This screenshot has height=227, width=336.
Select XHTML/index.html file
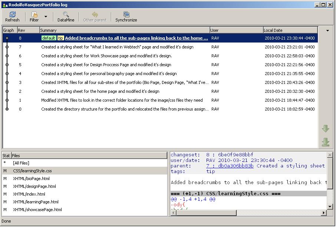coord(85,194)
